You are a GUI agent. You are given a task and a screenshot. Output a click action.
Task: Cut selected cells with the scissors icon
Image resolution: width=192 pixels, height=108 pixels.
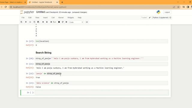click(30, 22)
